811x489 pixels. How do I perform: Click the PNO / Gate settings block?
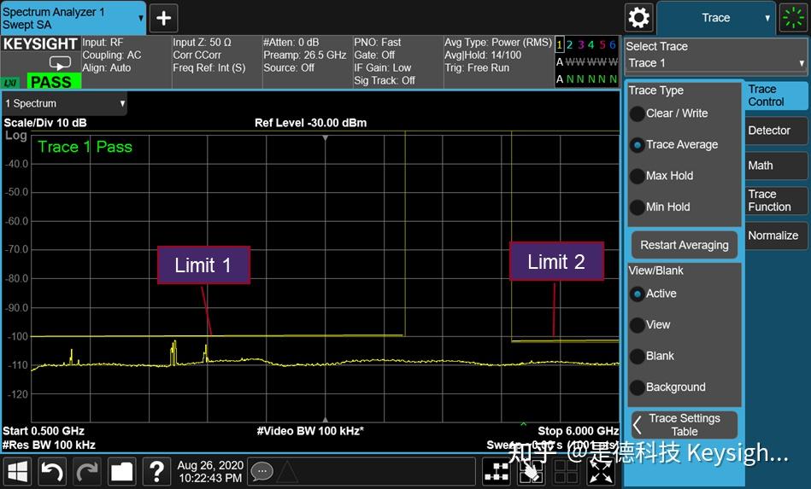point(397,62)
